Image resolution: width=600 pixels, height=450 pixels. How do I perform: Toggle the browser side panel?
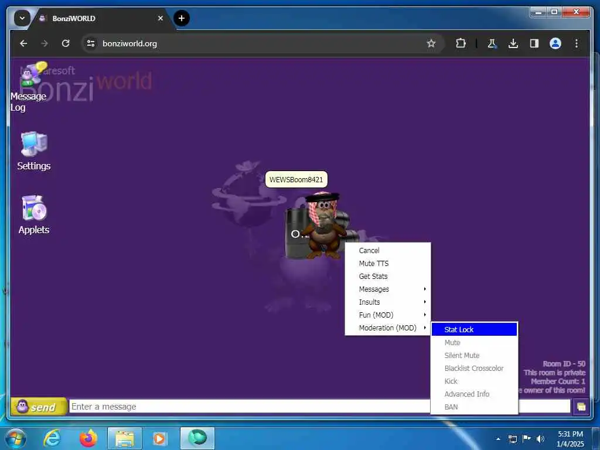pyautogui.click(x=534, y=43)
